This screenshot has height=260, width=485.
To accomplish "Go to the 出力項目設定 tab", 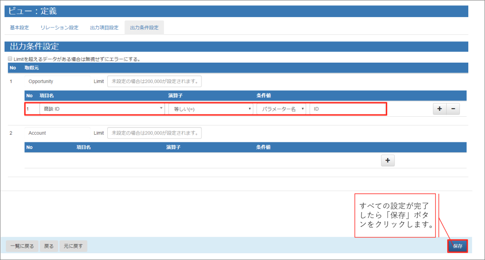I will click(104, 28).
